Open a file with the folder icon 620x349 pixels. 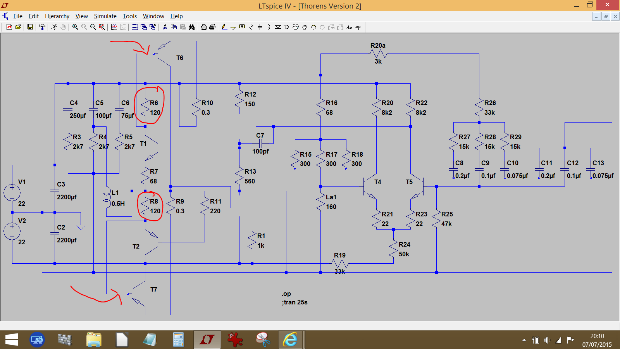coord(18,27)
